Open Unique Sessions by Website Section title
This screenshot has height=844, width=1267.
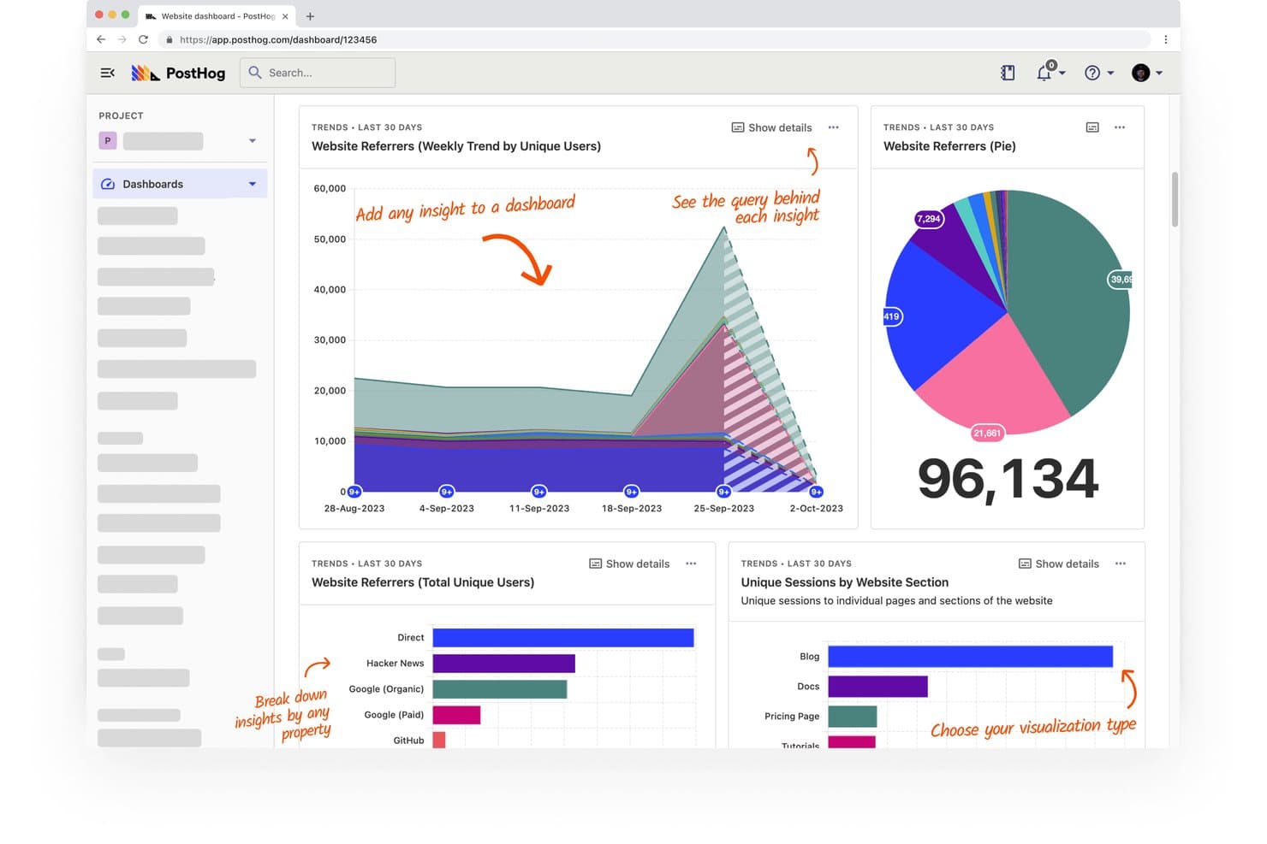pos(845,582)
